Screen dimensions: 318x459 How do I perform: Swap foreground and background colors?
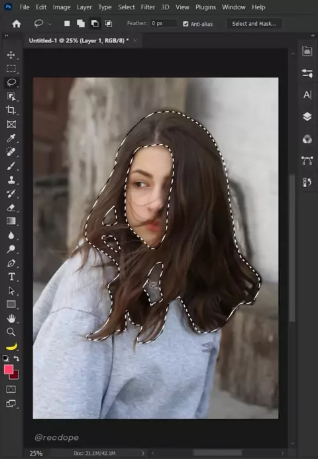(x=17, y=358)
